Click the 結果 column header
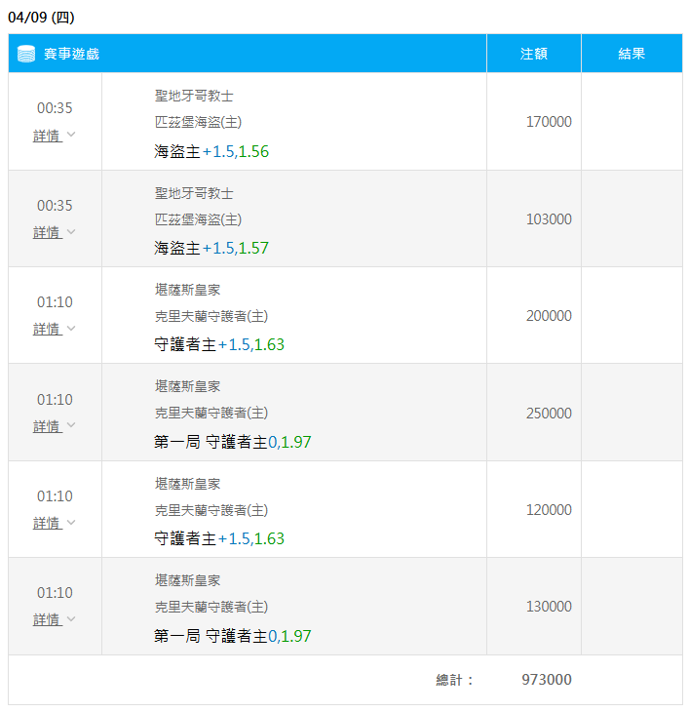The image size is (689, 712). click(x=631, y=54)
